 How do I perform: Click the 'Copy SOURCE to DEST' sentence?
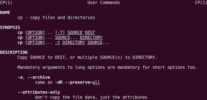(x=87, y=57)
